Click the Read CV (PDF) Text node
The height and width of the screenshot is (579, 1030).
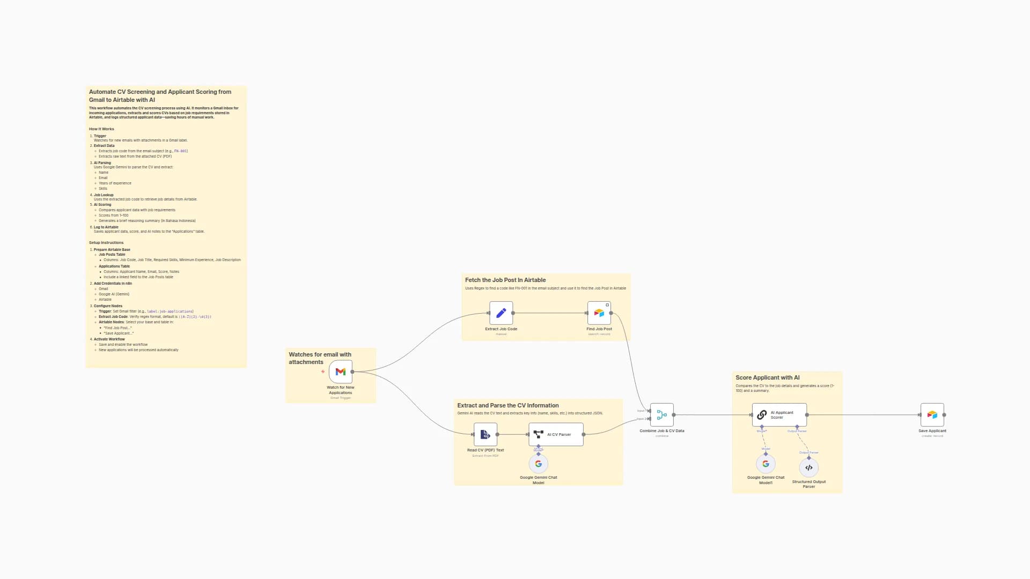[x=484, y=435]
